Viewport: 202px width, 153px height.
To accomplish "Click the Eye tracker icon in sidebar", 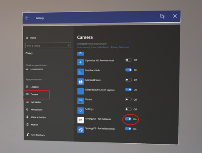I will pyautogui.click(x=27, y=102).
